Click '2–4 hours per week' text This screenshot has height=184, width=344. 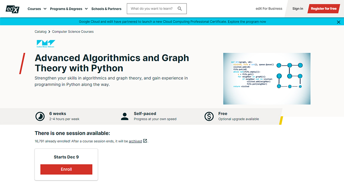pyautogui.click(x=64, y=119)
